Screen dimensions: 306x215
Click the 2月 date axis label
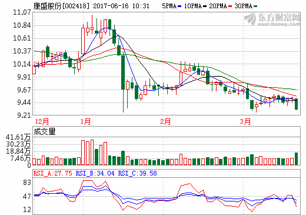point(165,121)
